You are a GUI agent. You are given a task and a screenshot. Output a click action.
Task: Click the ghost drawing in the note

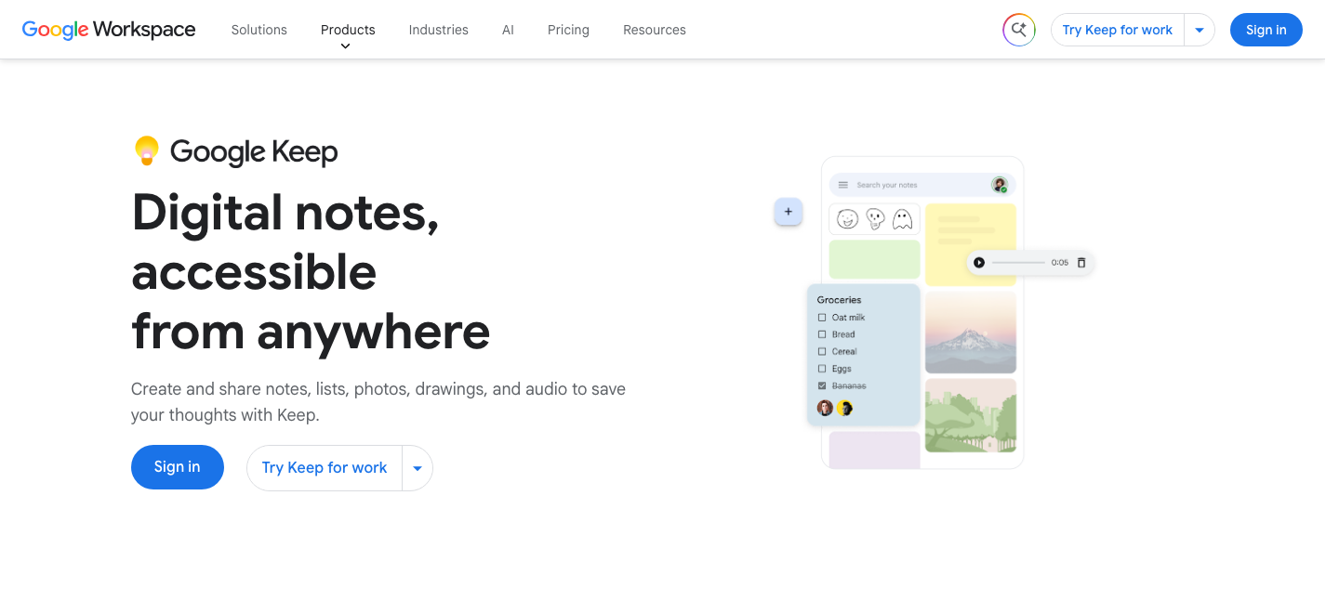click(x=902, y=219)
